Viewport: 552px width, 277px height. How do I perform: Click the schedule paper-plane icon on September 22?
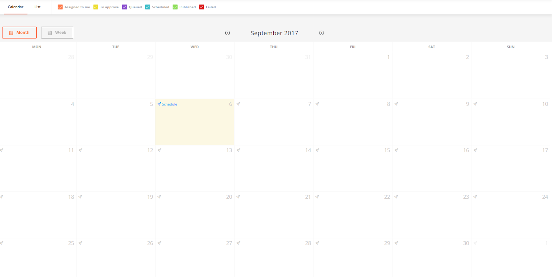click(x=317, y=197)
